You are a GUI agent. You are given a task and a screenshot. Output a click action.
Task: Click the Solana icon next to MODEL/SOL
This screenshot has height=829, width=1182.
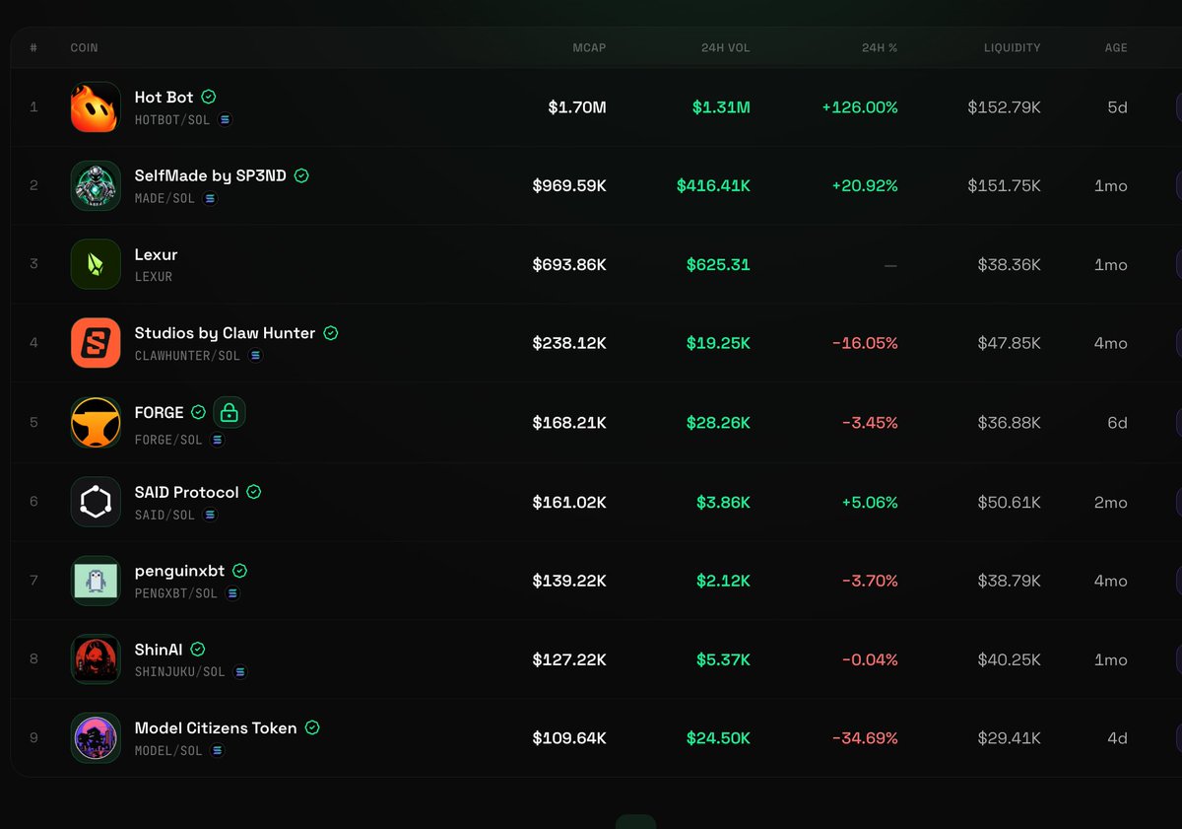218,750
